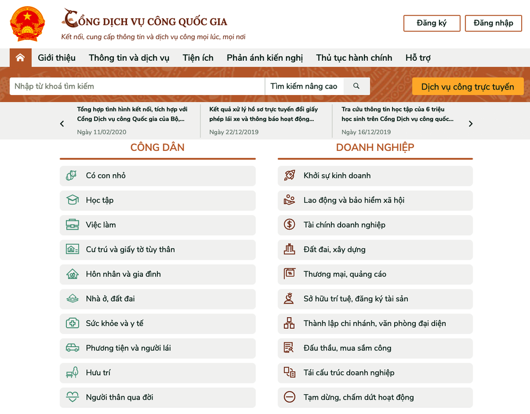Image resolution: width=530 pixels, height=414 pixels.
Task: Click the Đăng nhập button
Action: click(x=493, y=23)
